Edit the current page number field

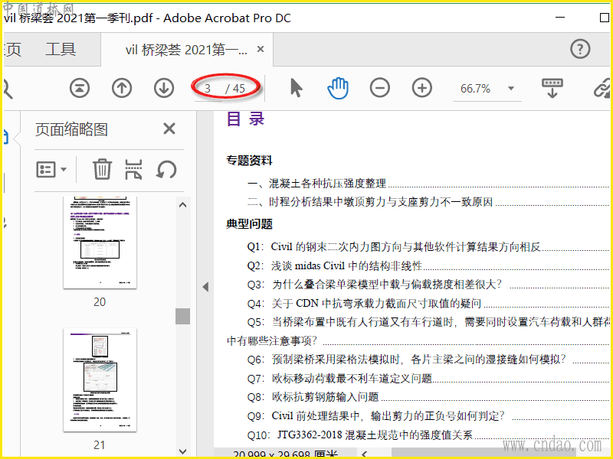pos(208,89)
